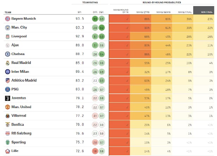Click the Villarreal club crest

7,116
